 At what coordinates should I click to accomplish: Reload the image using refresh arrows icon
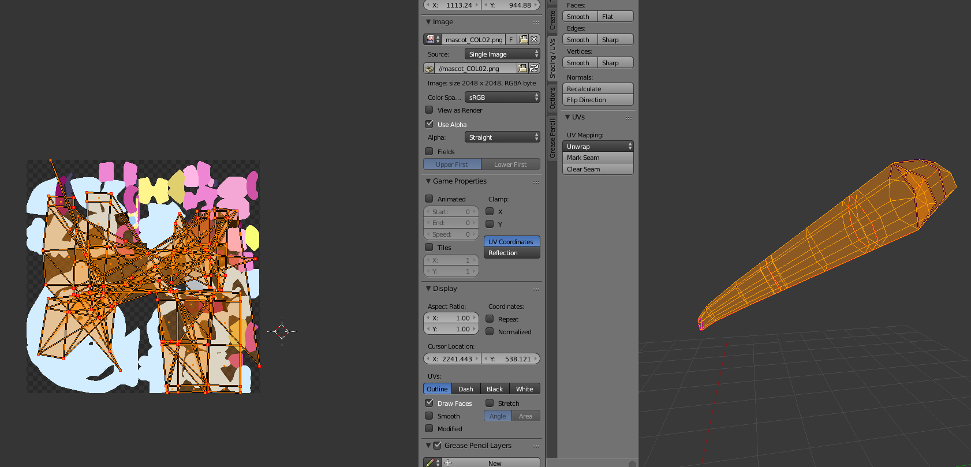pyautogui.click(x=535, y=68)
